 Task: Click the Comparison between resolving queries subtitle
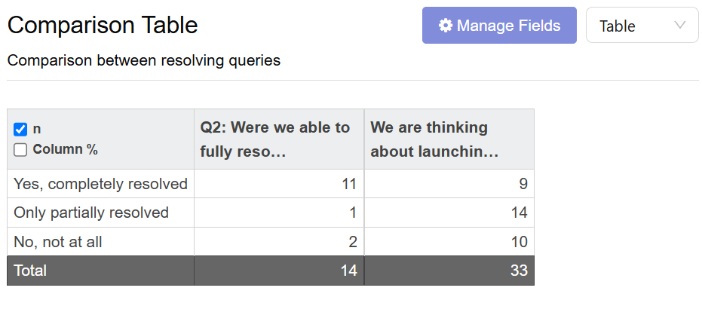pos(144,60)
